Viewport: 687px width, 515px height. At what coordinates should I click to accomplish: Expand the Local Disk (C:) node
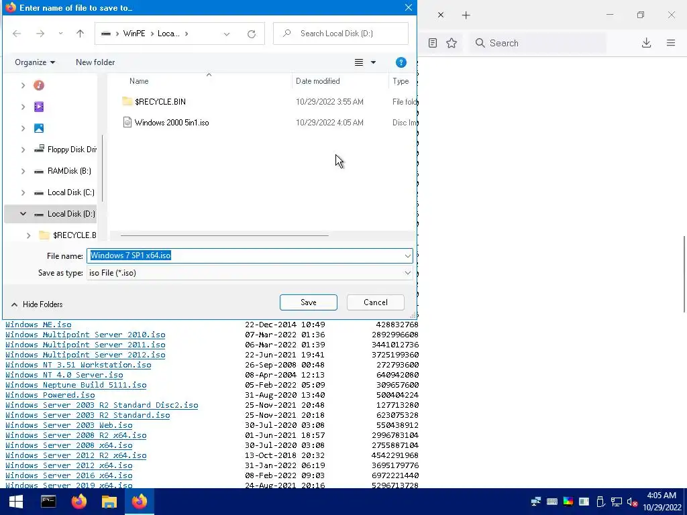pos(23,192)
